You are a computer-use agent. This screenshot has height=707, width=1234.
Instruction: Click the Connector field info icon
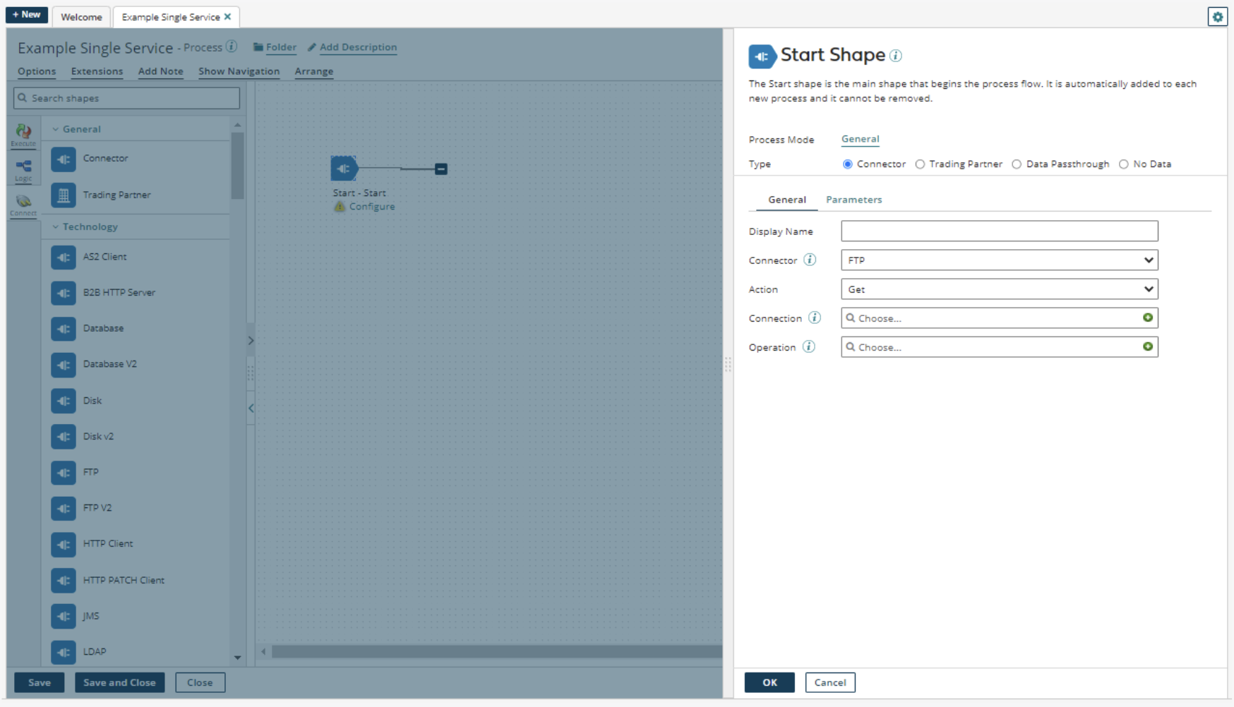click(810, 260)
